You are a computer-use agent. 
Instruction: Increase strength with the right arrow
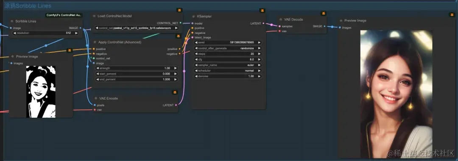(175, 68)
